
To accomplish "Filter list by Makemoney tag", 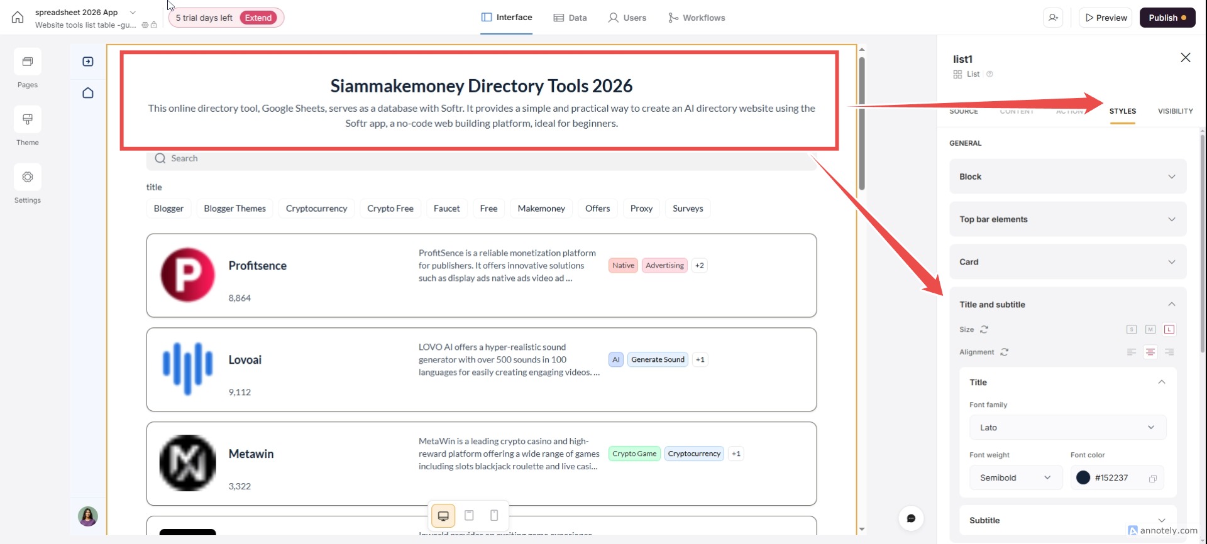I will click(541, 209).
